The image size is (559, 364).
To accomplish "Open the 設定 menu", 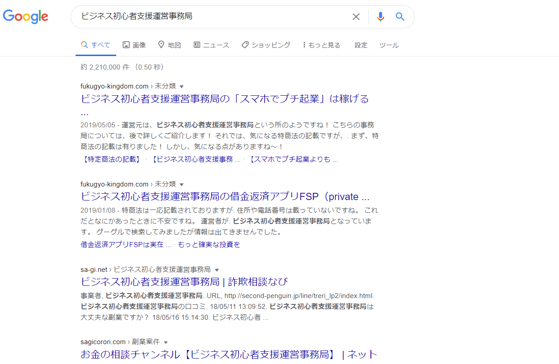I will pos(361,45).
